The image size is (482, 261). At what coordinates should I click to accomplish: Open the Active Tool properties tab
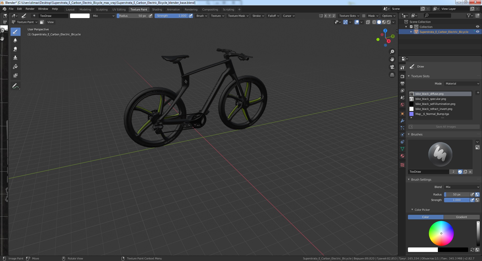click(402, 67)
